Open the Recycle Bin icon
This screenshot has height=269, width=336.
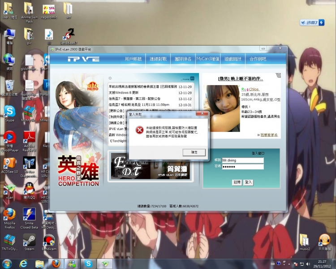[10, 88]
